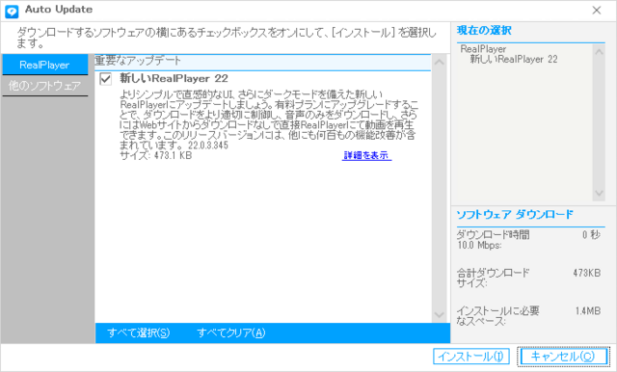Switch to the 他のソフトウェア tab

click(45, 86)
